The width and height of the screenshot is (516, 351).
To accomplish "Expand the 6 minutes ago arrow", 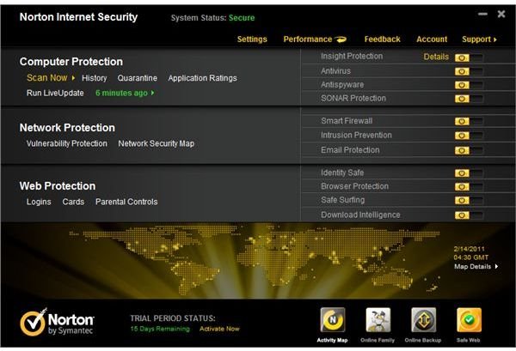I will [x=153, y=93].
